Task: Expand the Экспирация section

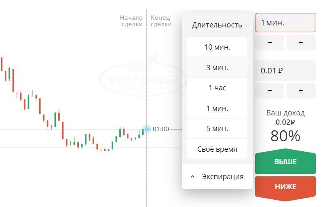Action: click(217, 176)
